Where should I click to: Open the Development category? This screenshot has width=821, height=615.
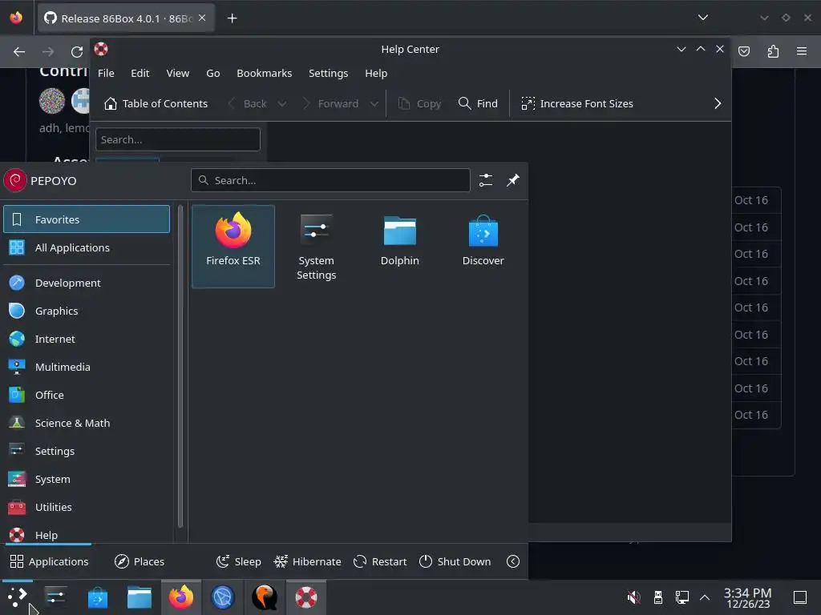point(87,283)
